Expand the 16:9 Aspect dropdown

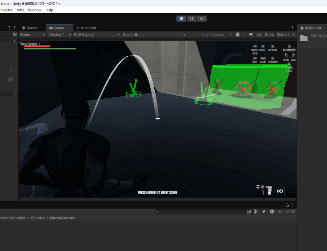96,35
